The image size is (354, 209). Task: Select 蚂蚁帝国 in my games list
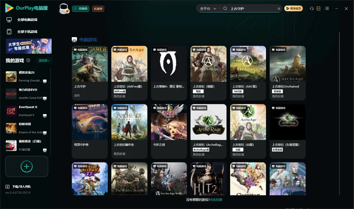click(x=26, y=128)
